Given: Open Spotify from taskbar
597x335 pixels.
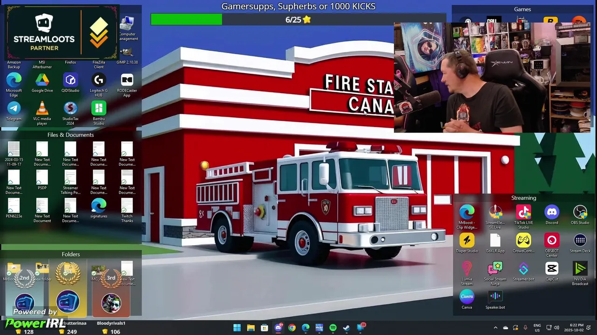Looking at the screenshot, I should (x=333, y=328).
